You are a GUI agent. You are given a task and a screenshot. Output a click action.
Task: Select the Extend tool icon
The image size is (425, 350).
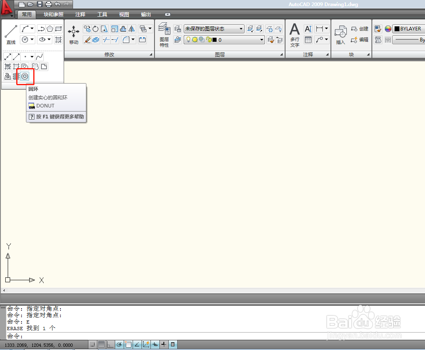tap(115, 40)
